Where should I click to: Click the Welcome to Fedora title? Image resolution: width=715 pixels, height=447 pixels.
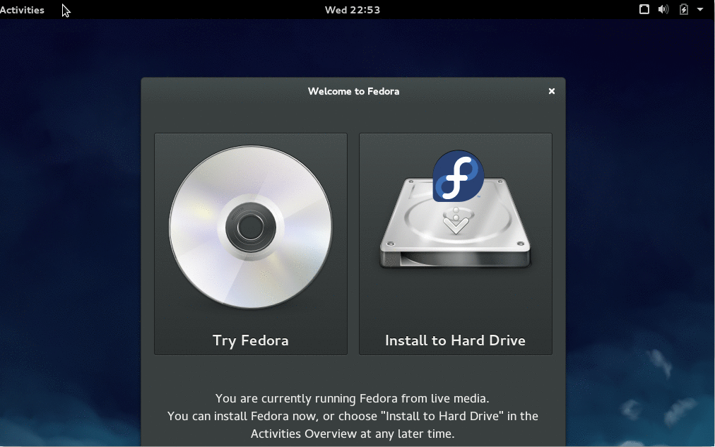click(353, 91)
